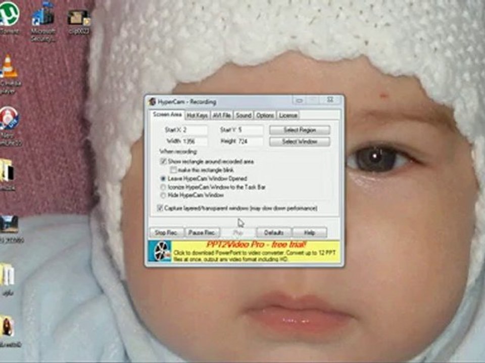The height and width of the screenshot is (363, 485).
Task: Click the Start X input field
Action: coord(195,130)
